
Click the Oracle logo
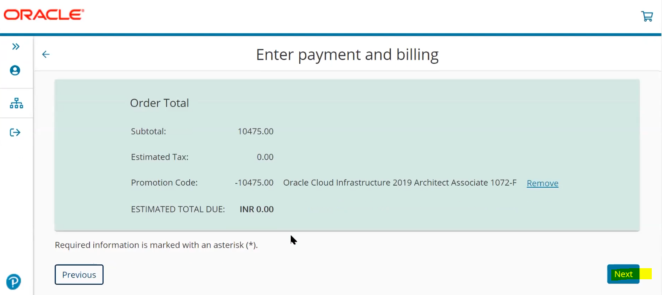tap(44, 15)
